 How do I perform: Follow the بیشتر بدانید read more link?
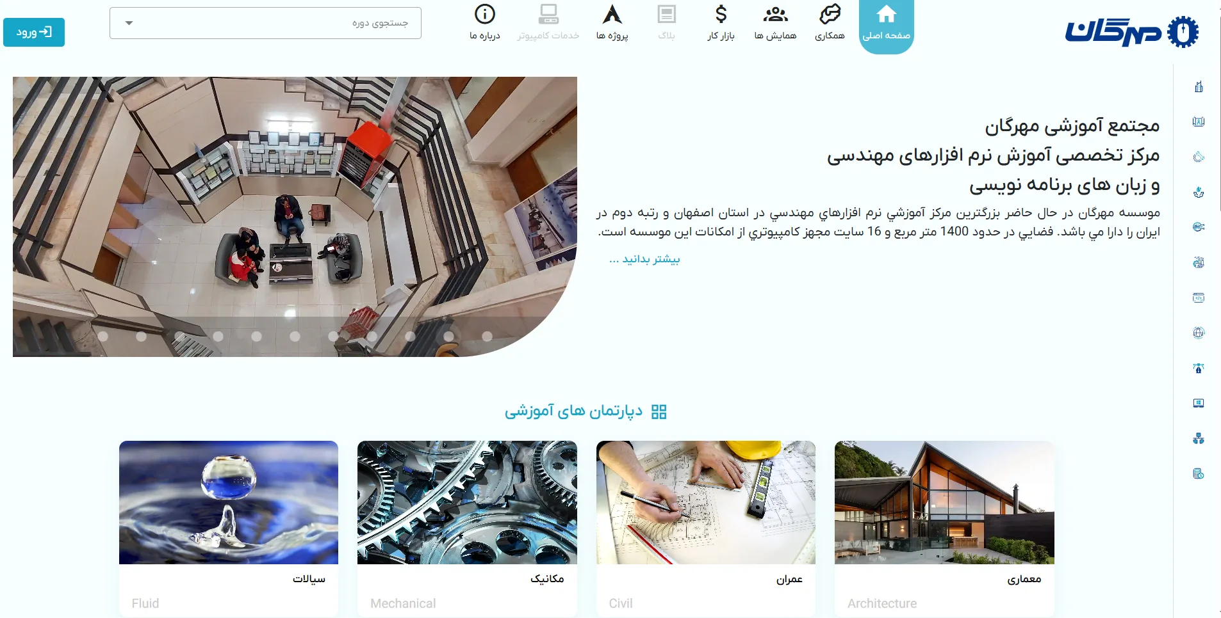point(644,259)
